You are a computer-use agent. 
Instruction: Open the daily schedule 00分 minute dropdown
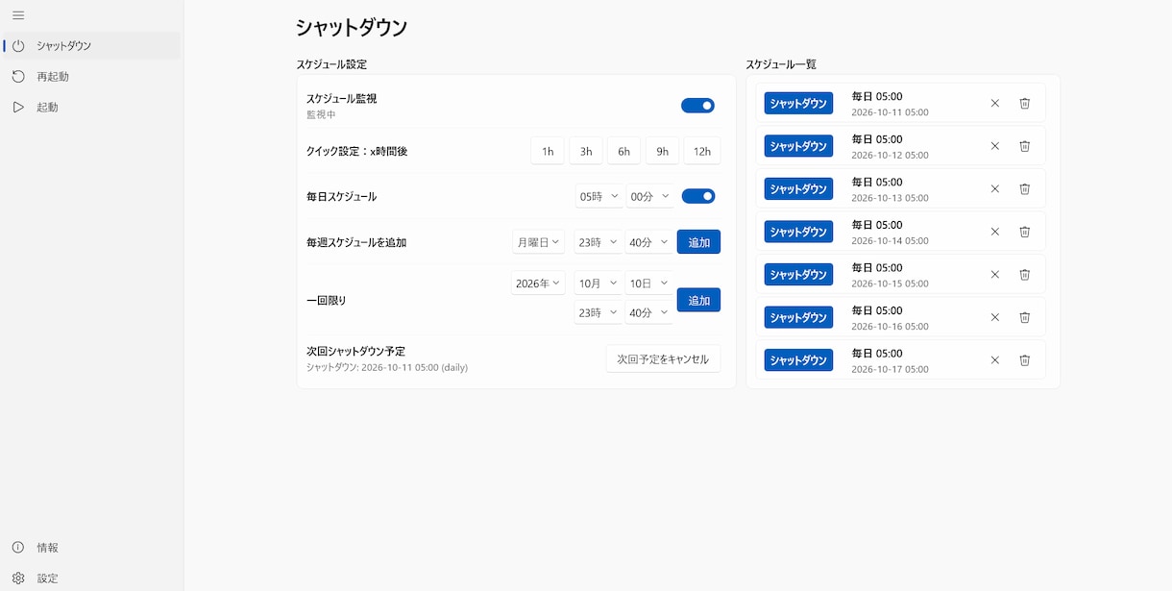(649, 196)
